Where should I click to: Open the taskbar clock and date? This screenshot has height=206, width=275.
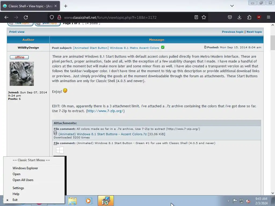(x=261, y=201)
